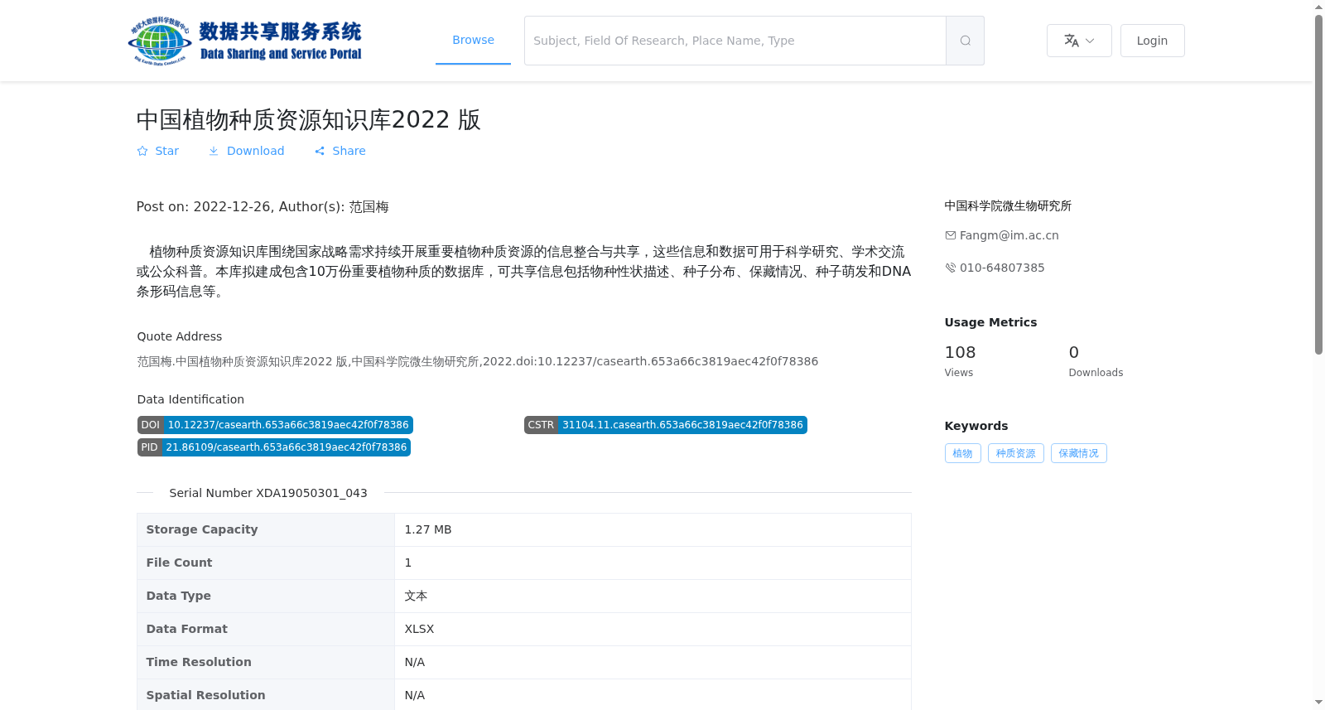Select the keyword tag 种质资源
The height and width of the screenshot is (710, 1325).
tap(1015, 453)
